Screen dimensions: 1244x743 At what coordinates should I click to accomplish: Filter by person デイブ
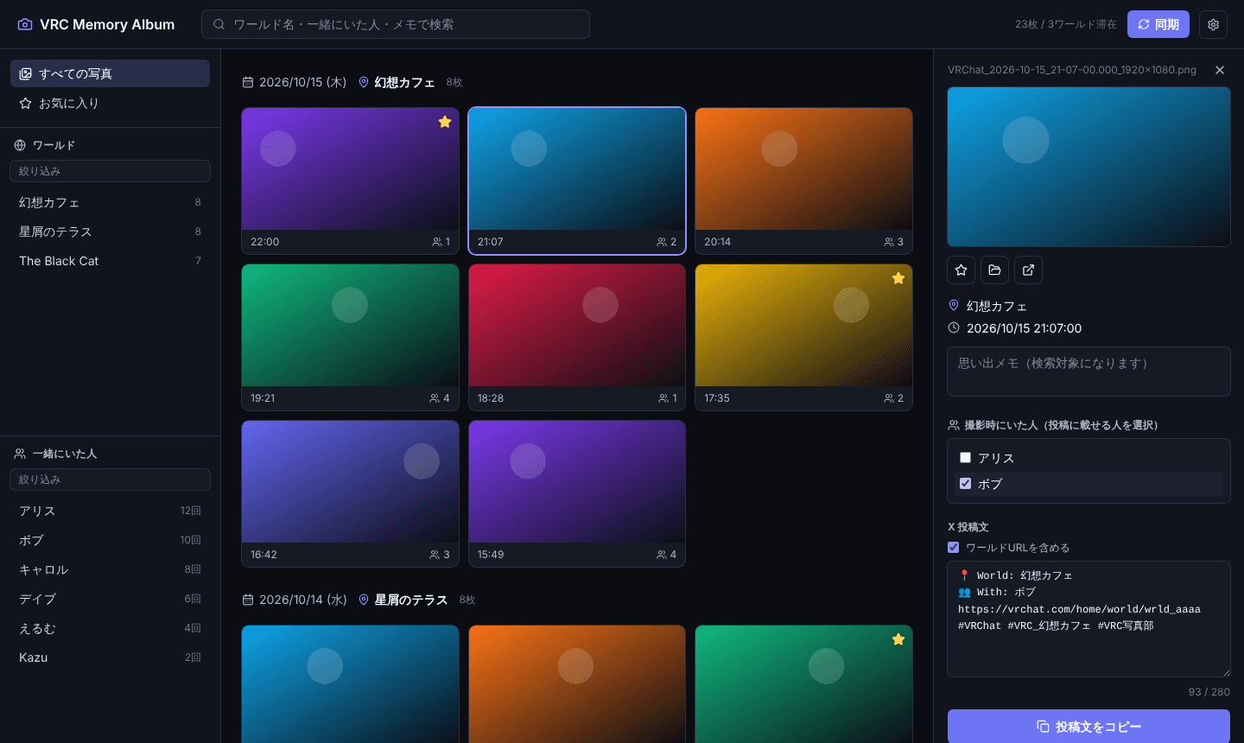click(110, 599)
